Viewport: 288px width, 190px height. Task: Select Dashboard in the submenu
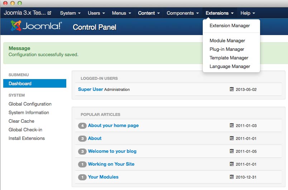tap(20, 84)
